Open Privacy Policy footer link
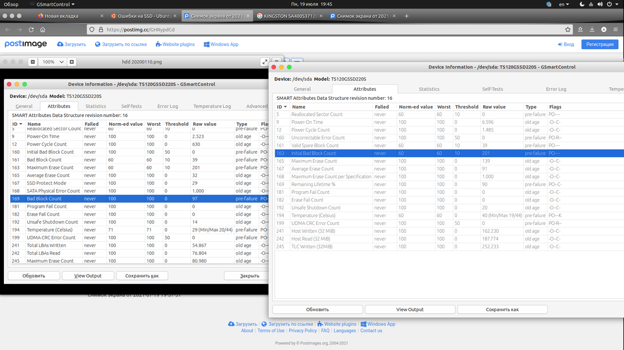624x350 pixels. point(303,331)
